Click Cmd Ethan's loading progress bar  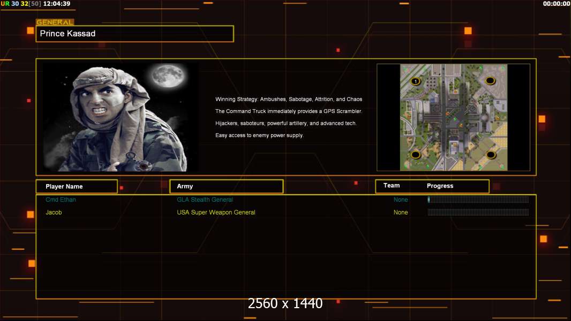pyautogui.click(x=478, y=199)
